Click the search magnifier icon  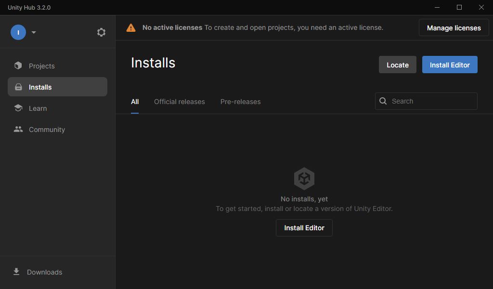(383, 101)
